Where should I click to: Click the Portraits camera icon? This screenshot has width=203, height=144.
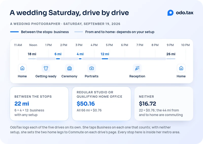tap(92, 68)
